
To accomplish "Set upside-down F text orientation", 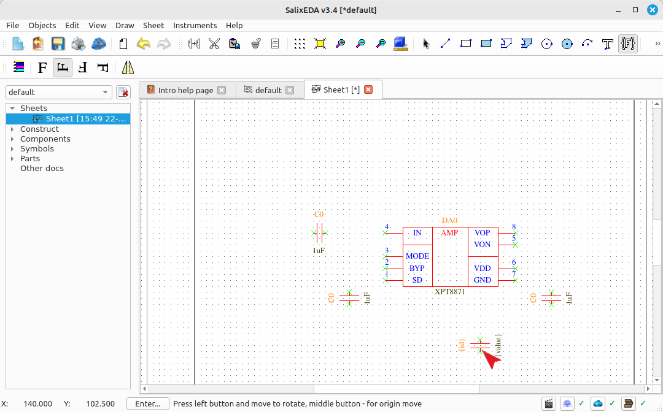I will pos(83,67).
